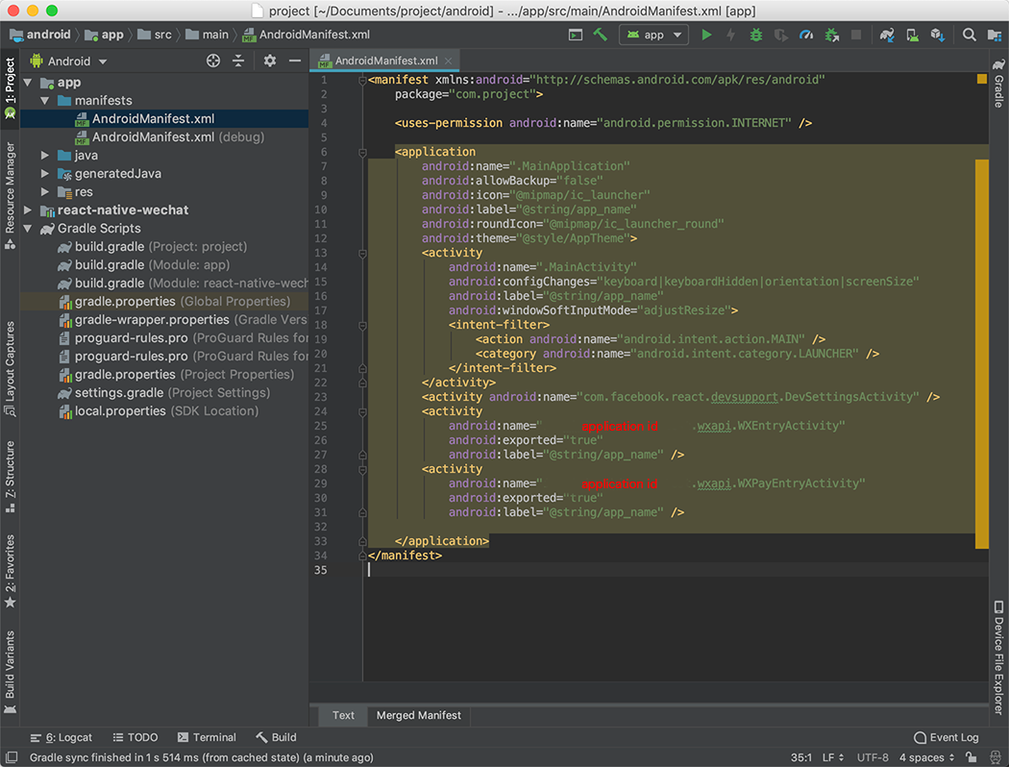Open the Event Log button
The image size is (1009, 767).
click(946, 737)
